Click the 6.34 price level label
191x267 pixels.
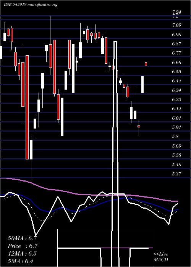coord(176,90)
